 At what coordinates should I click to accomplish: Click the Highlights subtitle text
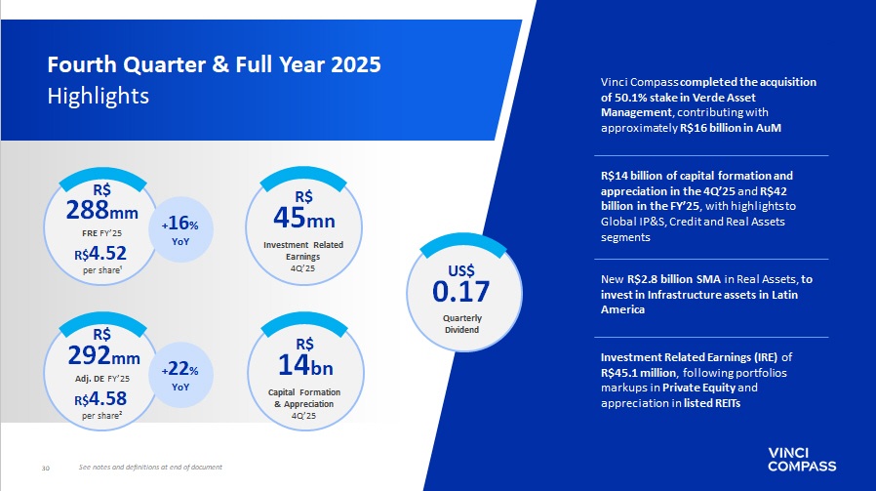99,96
